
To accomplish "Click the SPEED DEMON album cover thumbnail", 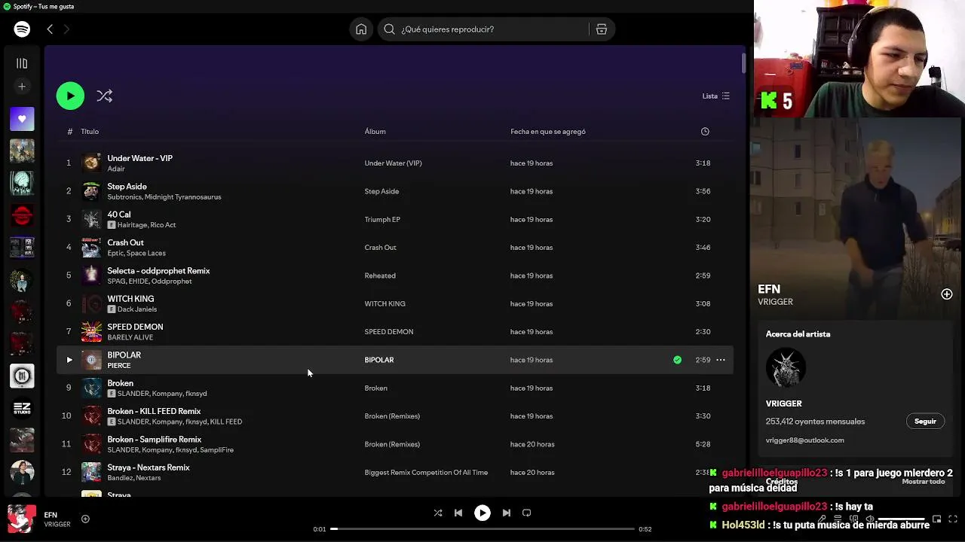I will tap(91, 332).
